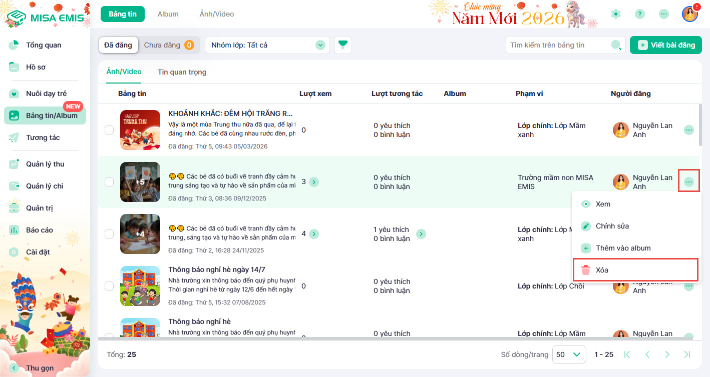Image resolution: width=710 pixels, height=377 pixels.
Task: Click the Viết bài đăng button
Action: coord(665,45)
